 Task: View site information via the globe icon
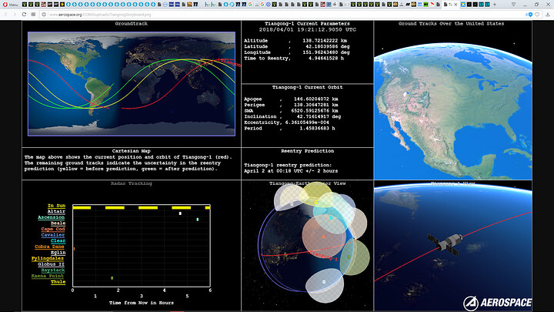(x=44, y=15)
